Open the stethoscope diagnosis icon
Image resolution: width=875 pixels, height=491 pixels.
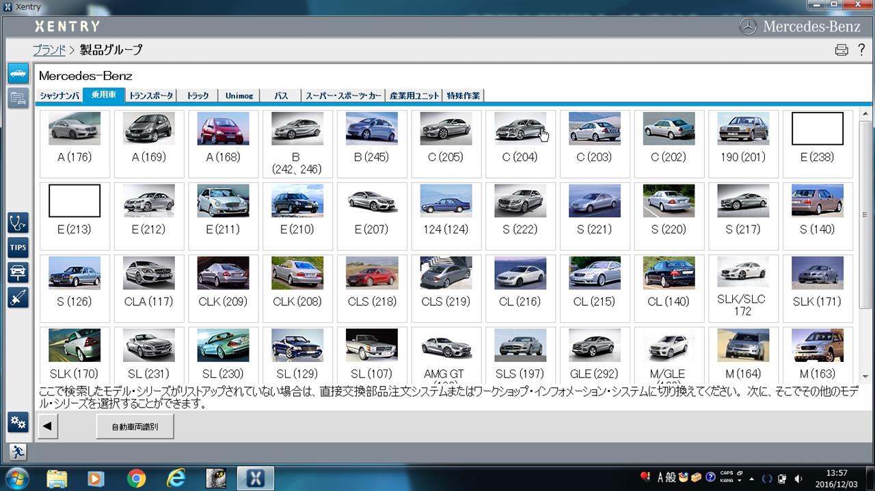pos(18,223)
